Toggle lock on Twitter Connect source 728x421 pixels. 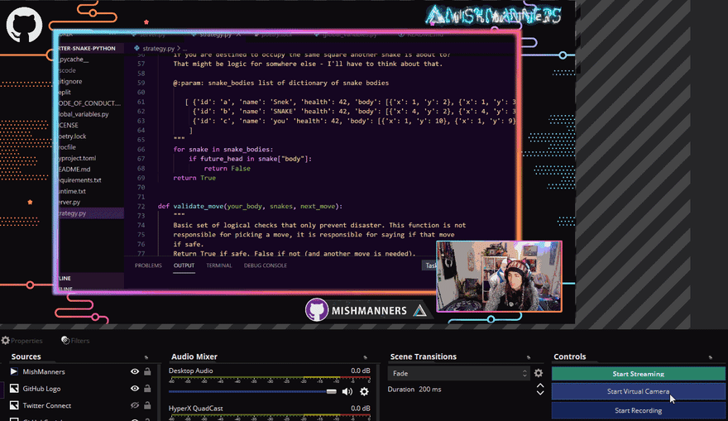tap(147, 405)
